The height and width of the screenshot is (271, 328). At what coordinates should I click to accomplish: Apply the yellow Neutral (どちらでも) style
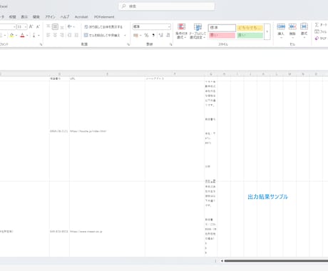pyautogui.click(x=250, y=28)
